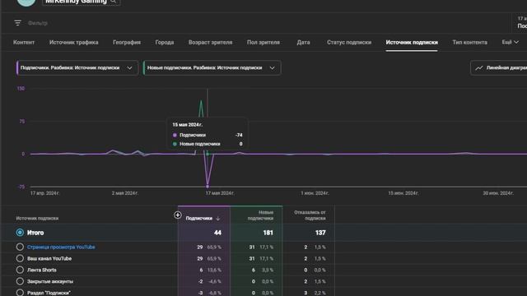
Task: Sort by Отказались от подписки column header
Action: [310, 215]
